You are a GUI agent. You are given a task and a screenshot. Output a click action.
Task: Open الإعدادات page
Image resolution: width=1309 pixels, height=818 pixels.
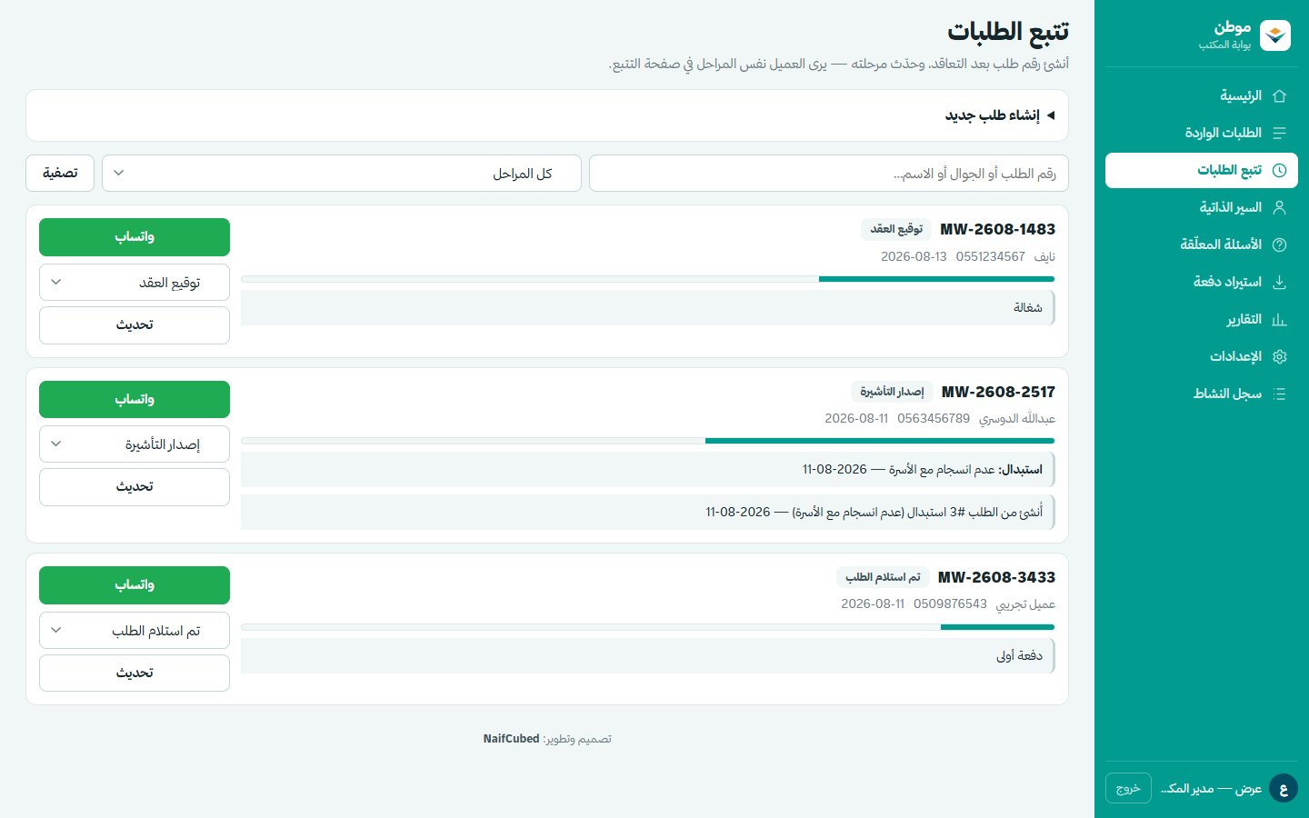pos(1202,356)
